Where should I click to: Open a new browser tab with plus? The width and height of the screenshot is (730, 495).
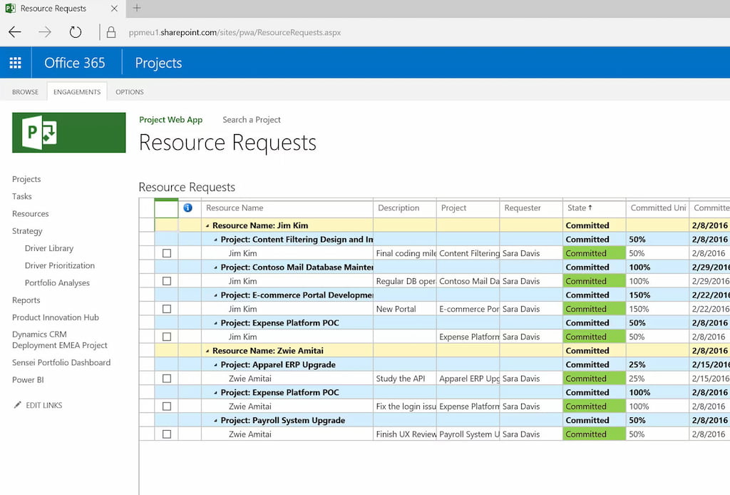[137, 8]
